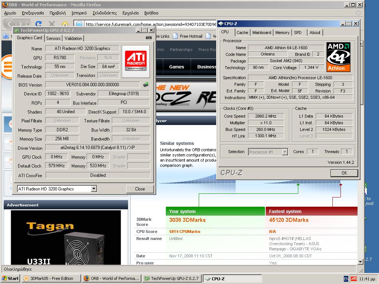Open the Αρχείο menu in Firefox
The width and height of the screenshot is (379, 284).
(x=10, y=13)
